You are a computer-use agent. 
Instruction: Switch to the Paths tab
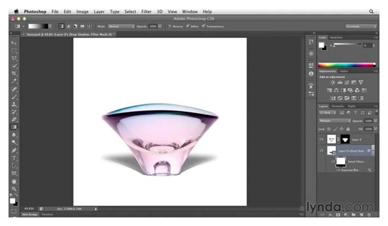(351, 106)
